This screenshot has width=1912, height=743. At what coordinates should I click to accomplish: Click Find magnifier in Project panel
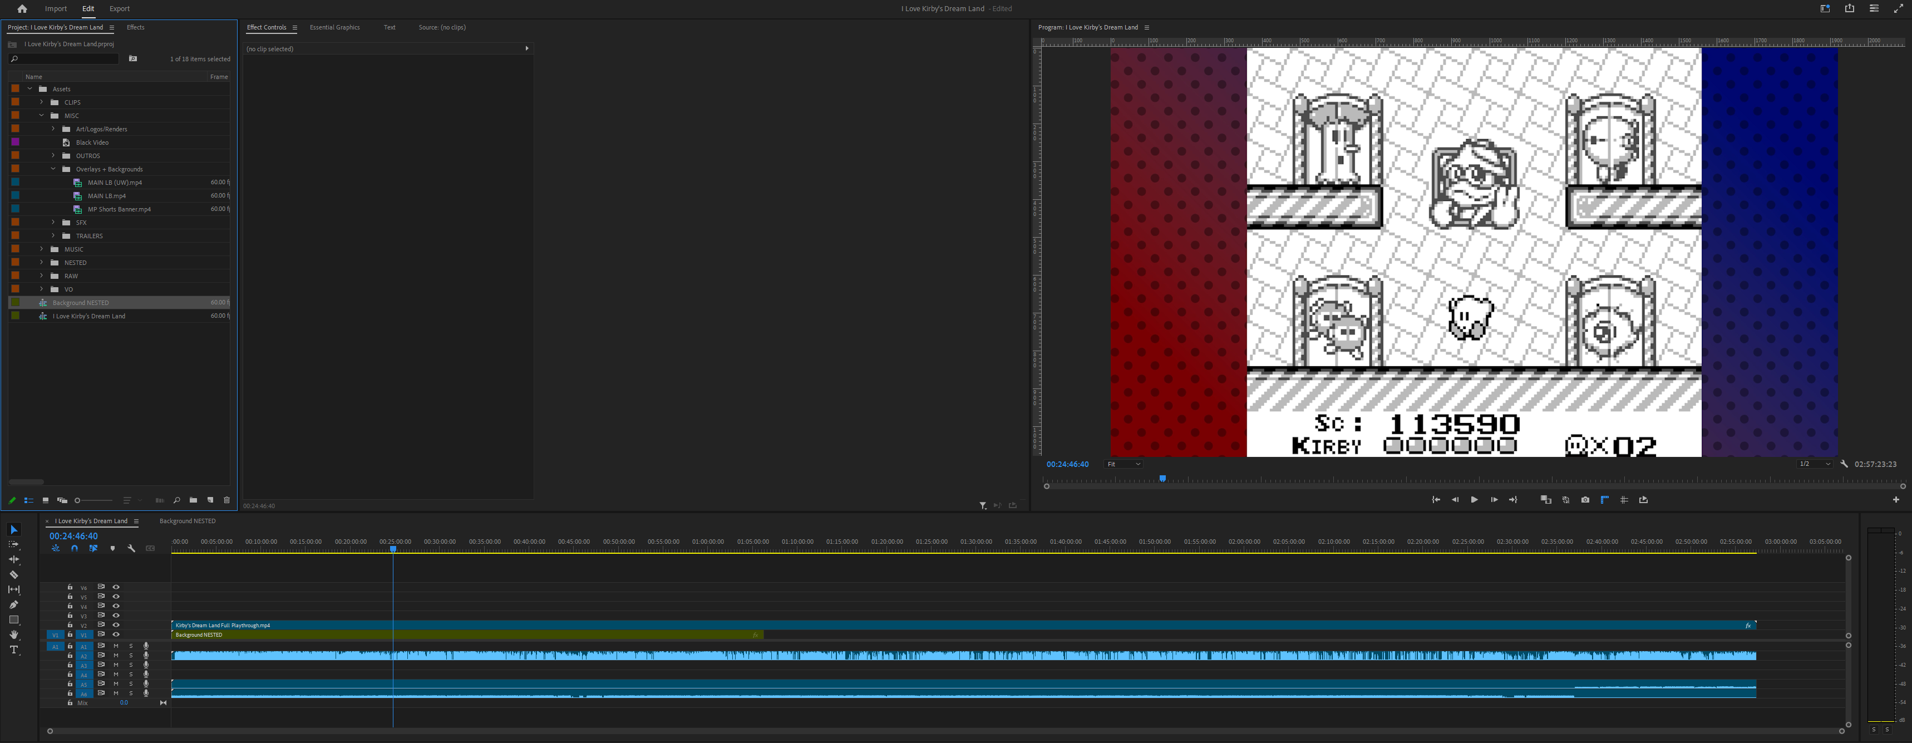[x=176, y=500]
